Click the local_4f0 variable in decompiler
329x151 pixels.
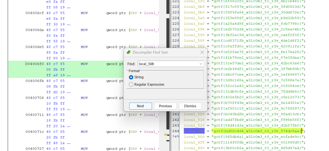coord(194,148)
